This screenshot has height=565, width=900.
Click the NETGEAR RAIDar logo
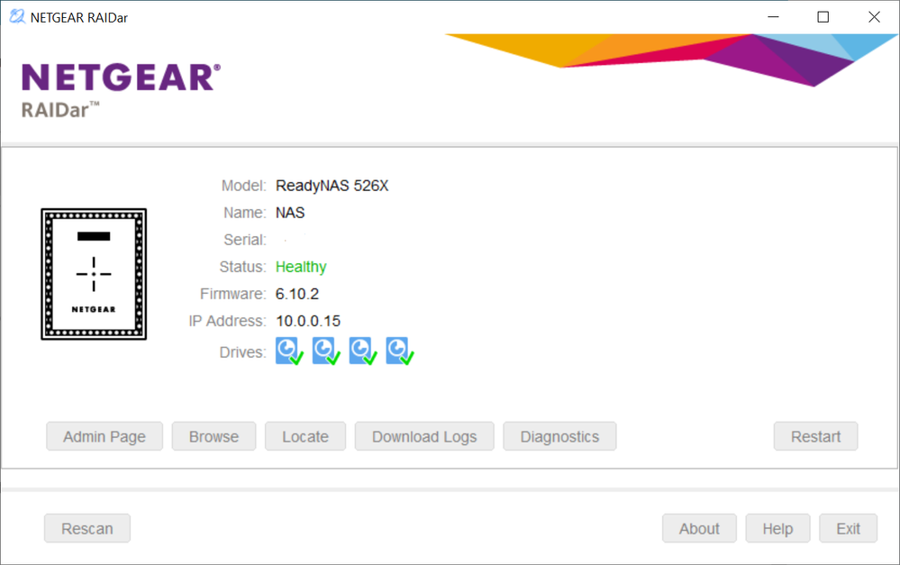coord(120,89)
